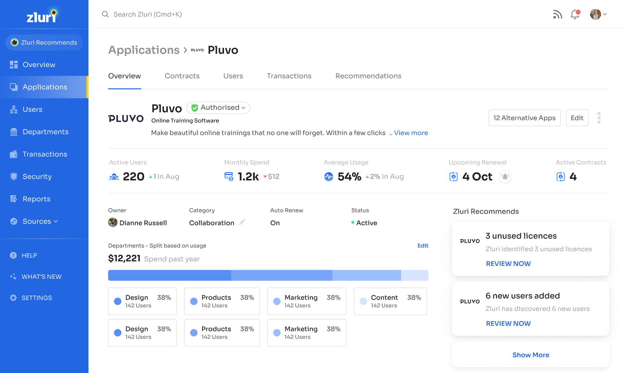Click the HELP question mark icon
629x373 pixels.
tap(13, 256)
